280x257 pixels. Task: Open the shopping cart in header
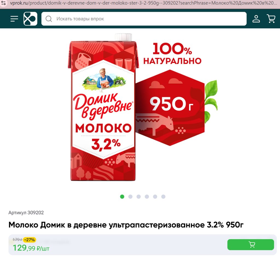[x=271, y=19]
